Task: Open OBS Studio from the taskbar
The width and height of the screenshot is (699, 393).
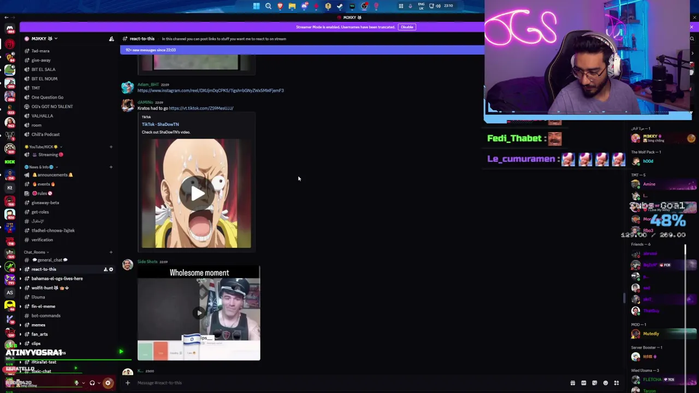Action: (x=364, y=6)
